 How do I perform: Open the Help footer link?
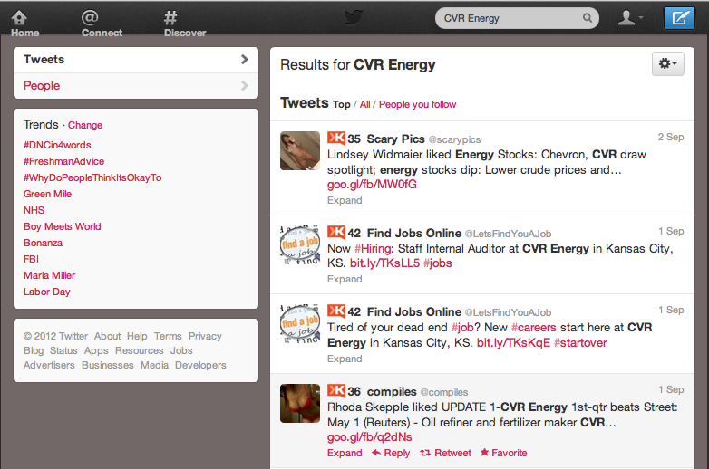point(137,336)
